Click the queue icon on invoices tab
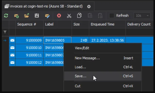 (x=7, y=6)
